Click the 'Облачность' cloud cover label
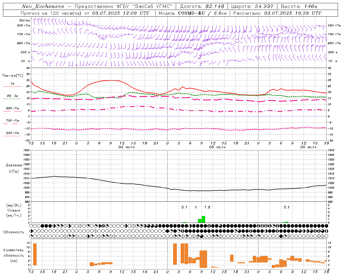 pos(14,232)
